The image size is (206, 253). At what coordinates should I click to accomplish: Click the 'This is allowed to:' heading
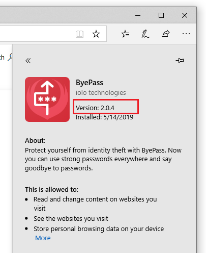52,189
